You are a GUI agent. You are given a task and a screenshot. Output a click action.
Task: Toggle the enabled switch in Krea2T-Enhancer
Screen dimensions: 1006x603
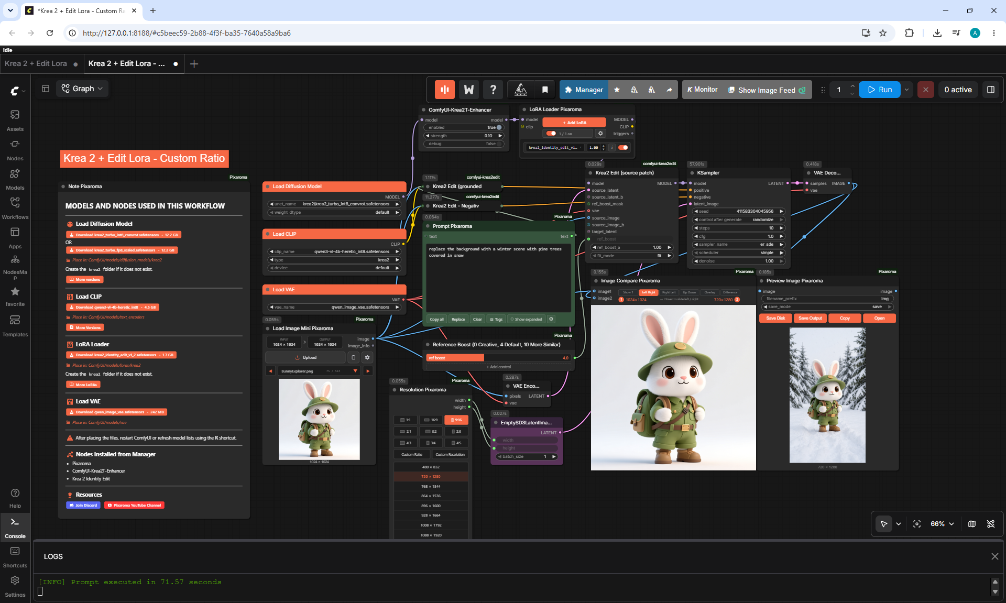498,127
